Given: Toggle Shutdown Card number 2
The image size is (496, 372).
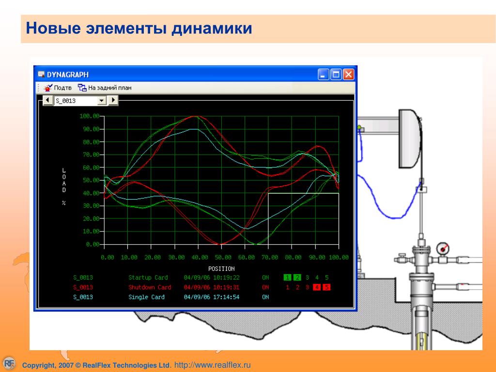Looking at the screenshot, I should coord(297,287).
